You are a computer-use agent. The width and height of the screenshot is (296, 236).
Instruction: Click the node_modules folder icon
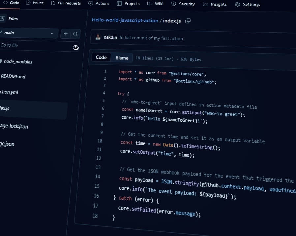coord(1,61)
